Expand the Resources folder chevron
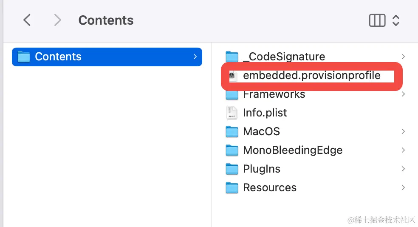This screenshot has height=227, width=418. coord(403,188)
